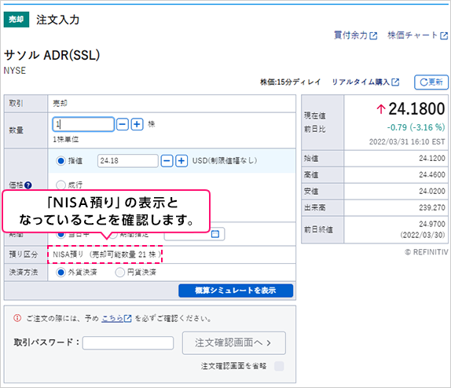Open the リアルタイム購入 link
This screenshot has height=388, width=451.
(365, 82)
